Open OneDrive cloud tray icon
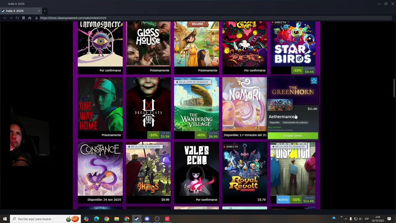396x223 pixels. coord(334,218)
